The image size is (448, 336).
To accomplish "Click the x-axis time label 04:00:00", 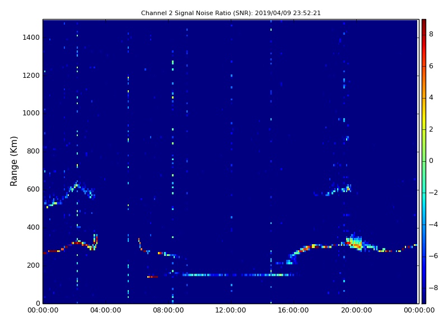I will (105, 310).
